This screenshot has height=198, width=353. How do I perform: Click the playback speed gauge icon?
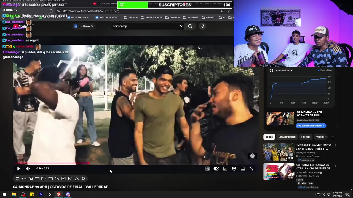(57, 178)
